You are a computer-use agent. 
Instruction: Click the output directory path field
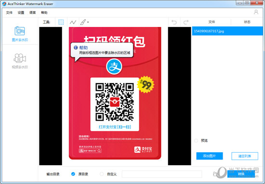(x=162, y=174)
